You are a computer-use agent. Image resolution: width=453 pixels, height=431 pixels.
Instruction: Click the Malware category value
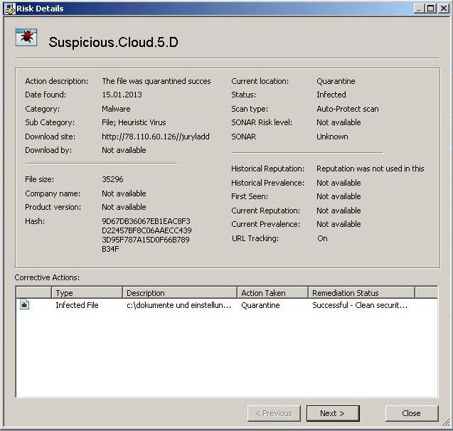116,109
